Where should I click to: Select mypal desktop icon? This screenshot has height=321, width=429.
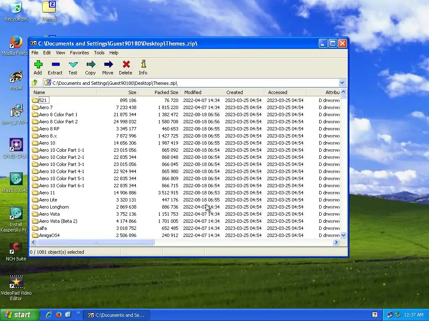click(16, 80)
